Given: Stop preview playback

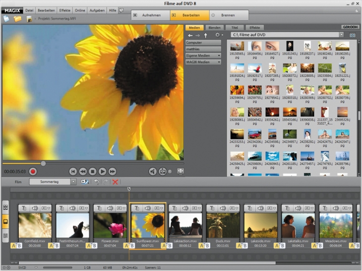Looking at the screenshot, I should tap(93, 171).
